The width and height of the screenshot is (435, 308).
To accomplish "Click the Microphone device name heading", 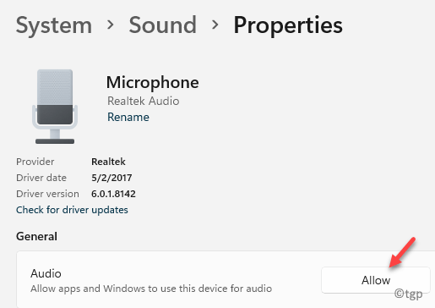I will tap(153, 83).
